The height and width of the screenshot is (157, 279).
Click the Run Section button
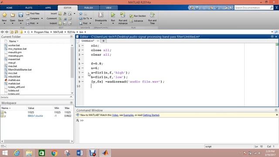click(138, 16)
